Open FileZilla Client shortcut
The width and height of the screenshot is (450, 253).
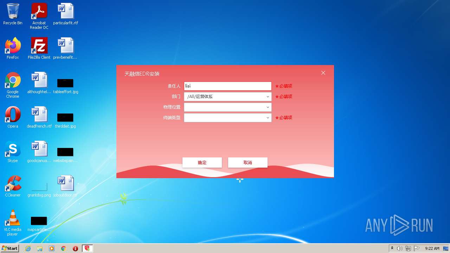pyautogui.click(x=39, y=48)
